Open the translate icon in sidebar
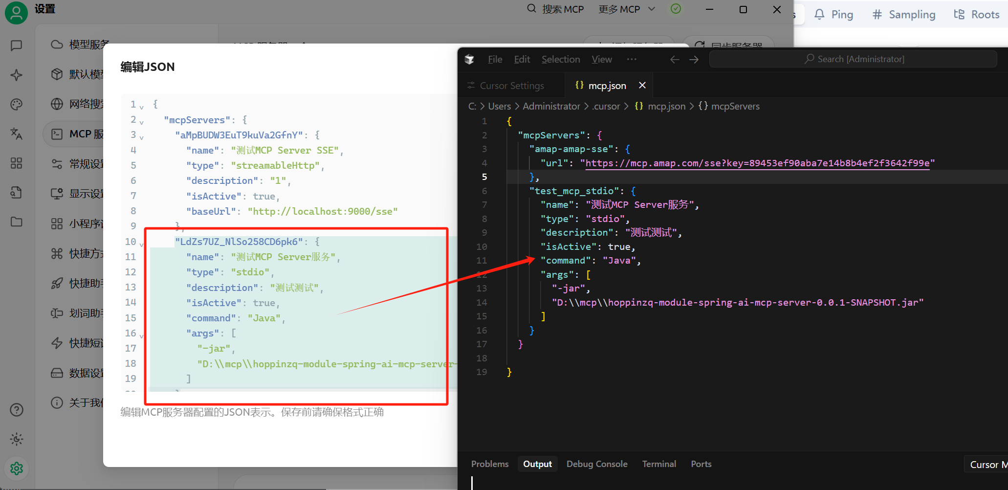 click(16, 134)
